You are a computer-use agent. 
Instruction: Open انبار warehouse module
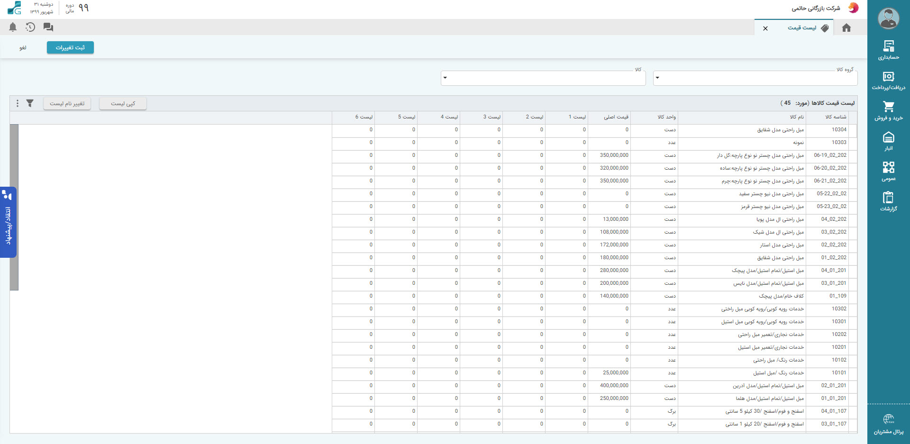coord(889,141)
